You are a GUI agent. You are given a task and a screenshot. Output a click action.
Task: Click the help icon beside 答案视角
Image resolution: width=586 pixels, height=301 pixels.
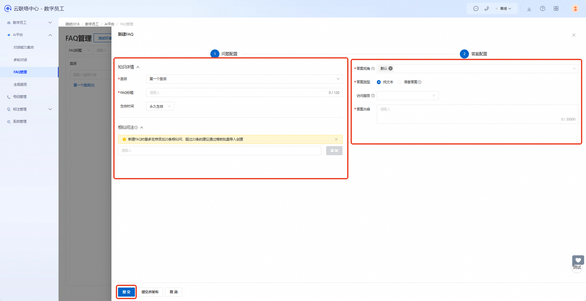[373, 69]
